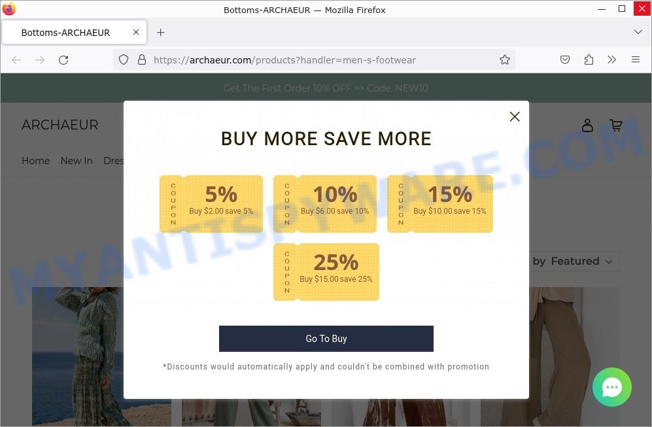Screen dimensions: 652x427
Task: Open the Extensions puzzle icon
Action: [x=589, y=60]
